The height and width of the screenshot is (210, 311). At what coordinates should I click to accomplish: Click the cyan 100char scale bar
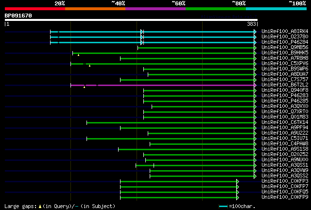[x=223, y=207]
